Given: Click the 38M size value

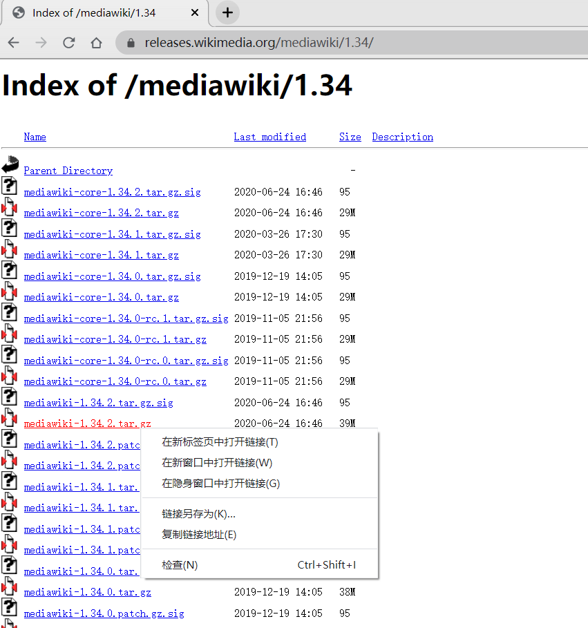Looking at the screenshot, I should [348, 592].
